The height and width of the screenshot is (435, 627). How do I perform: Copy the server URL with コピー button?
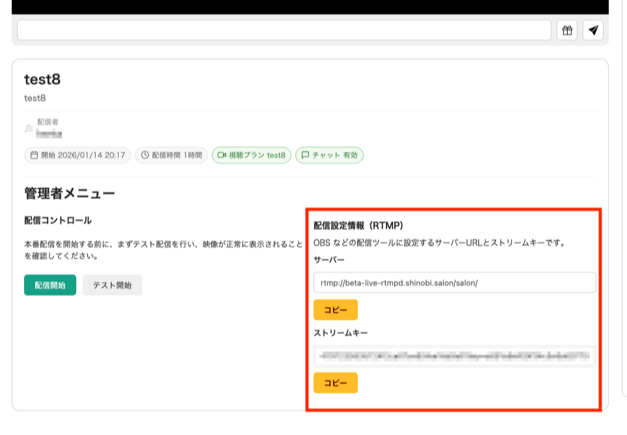click(x=336, y=310)
